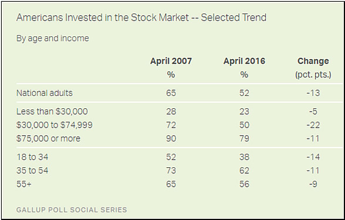The image size is (345, 220).
Task: Click the 'GALLUP POLL SOCIAL SERIES' source text
Action: pos(72,209)
